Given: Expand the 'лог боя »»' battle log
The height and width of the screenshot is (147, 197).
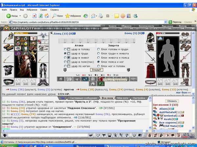Looking at the screenshot, I should [183, 93].
